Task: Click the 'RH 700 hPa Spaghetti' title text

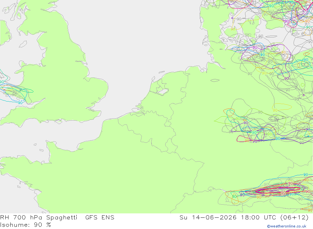Action: pyautogui.click(x=38, y=217)
